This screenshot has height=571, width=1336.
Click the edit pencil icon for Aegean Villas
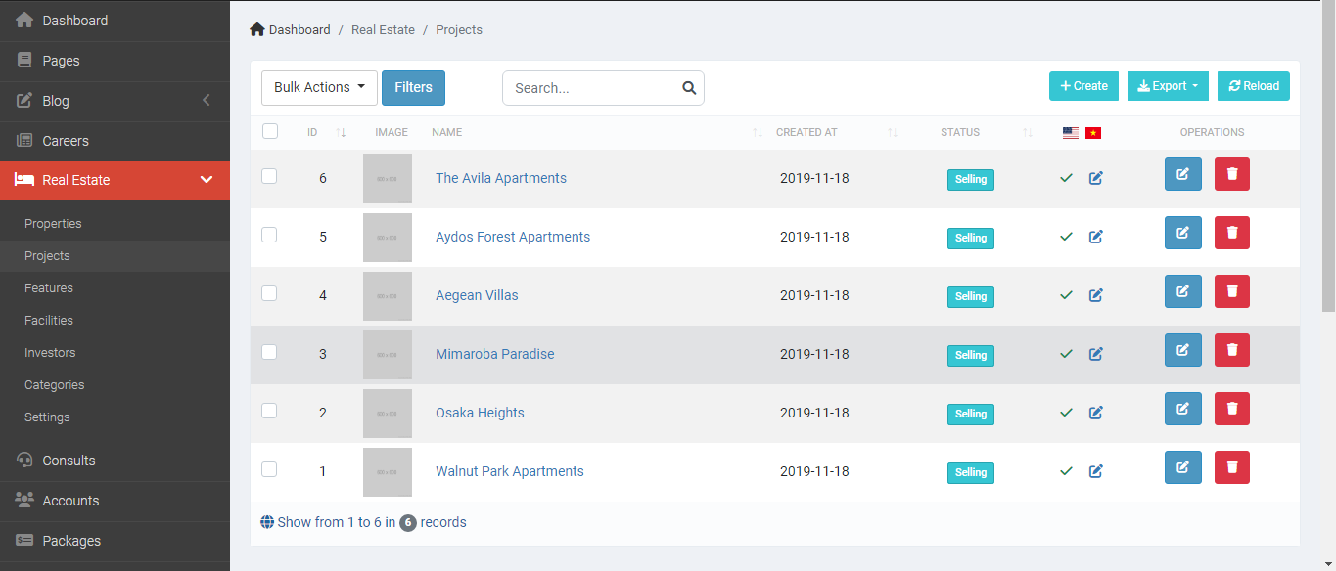(x=1095, y=295)
